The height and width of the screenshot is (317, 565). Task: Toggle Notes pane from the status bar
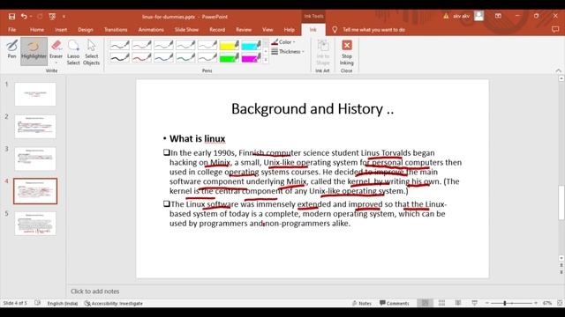pos(361,303)
